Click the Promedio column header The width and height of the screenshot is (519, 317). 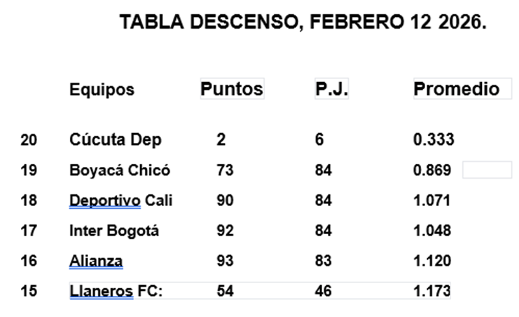pos(456,89)
